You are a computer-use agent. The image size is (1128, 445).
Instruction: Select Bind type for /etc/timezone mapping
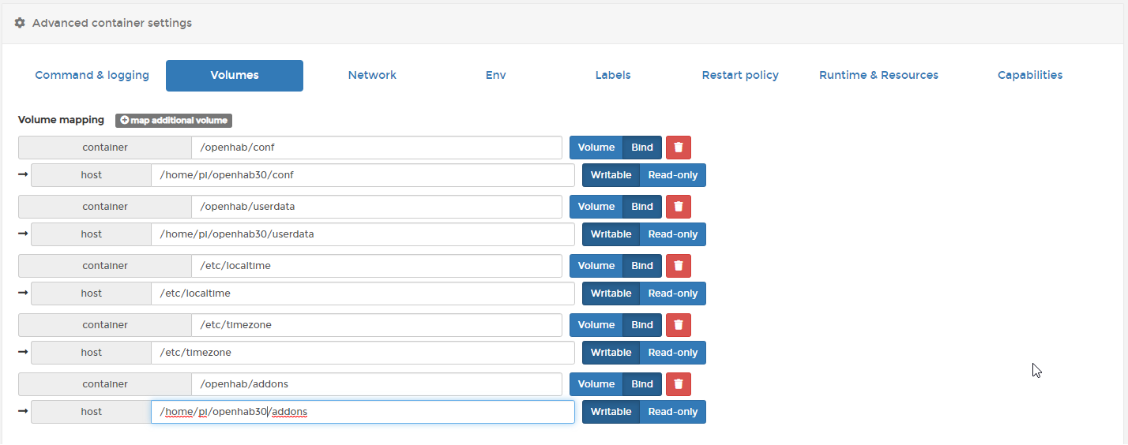641,325
